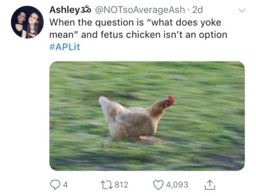Expand the tweet options chevron
Viewport: 256px width, 196px height.
(x=242, y=10)
